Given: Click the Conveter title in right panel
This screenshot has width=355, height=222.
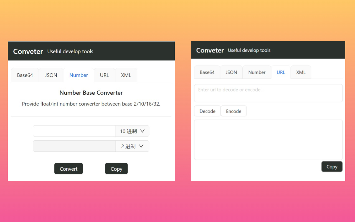Looking at the screenshot, I should [x=210, y=51].
